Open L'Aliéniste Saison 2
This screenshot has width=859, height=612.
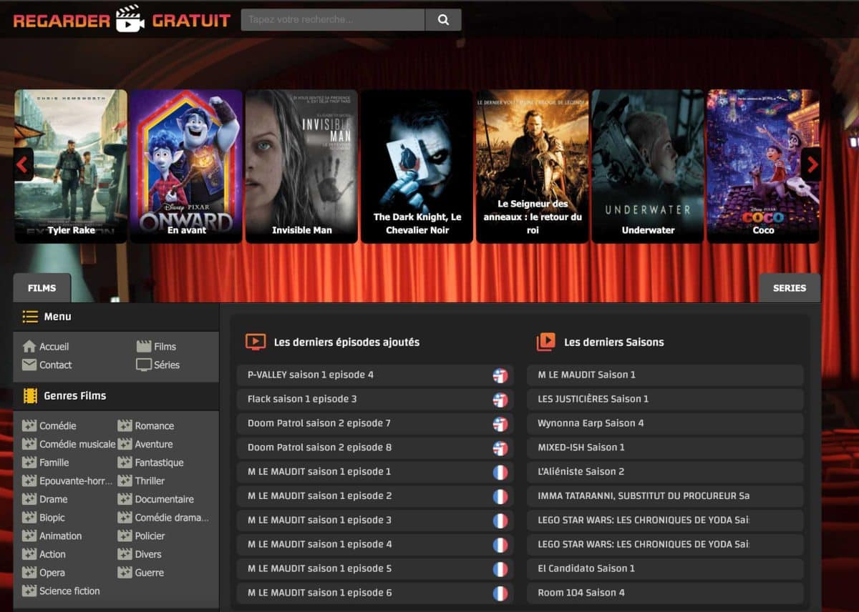click(x=665, y=472)
